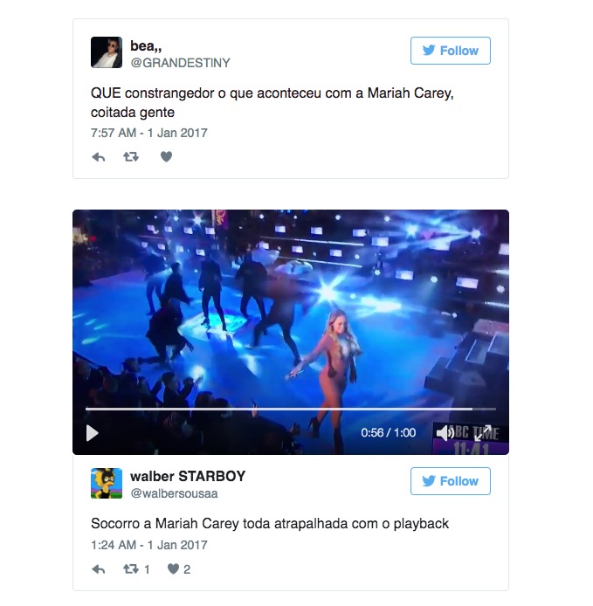Mute the video volume speaker icon
The width and height of the screenshot is (593, 606).
pos(445,433)
